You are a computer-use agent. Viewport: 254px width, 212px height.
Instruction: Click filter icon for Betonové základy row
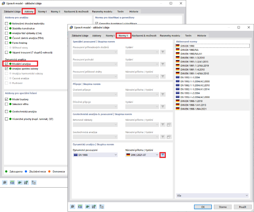point(163,124)
